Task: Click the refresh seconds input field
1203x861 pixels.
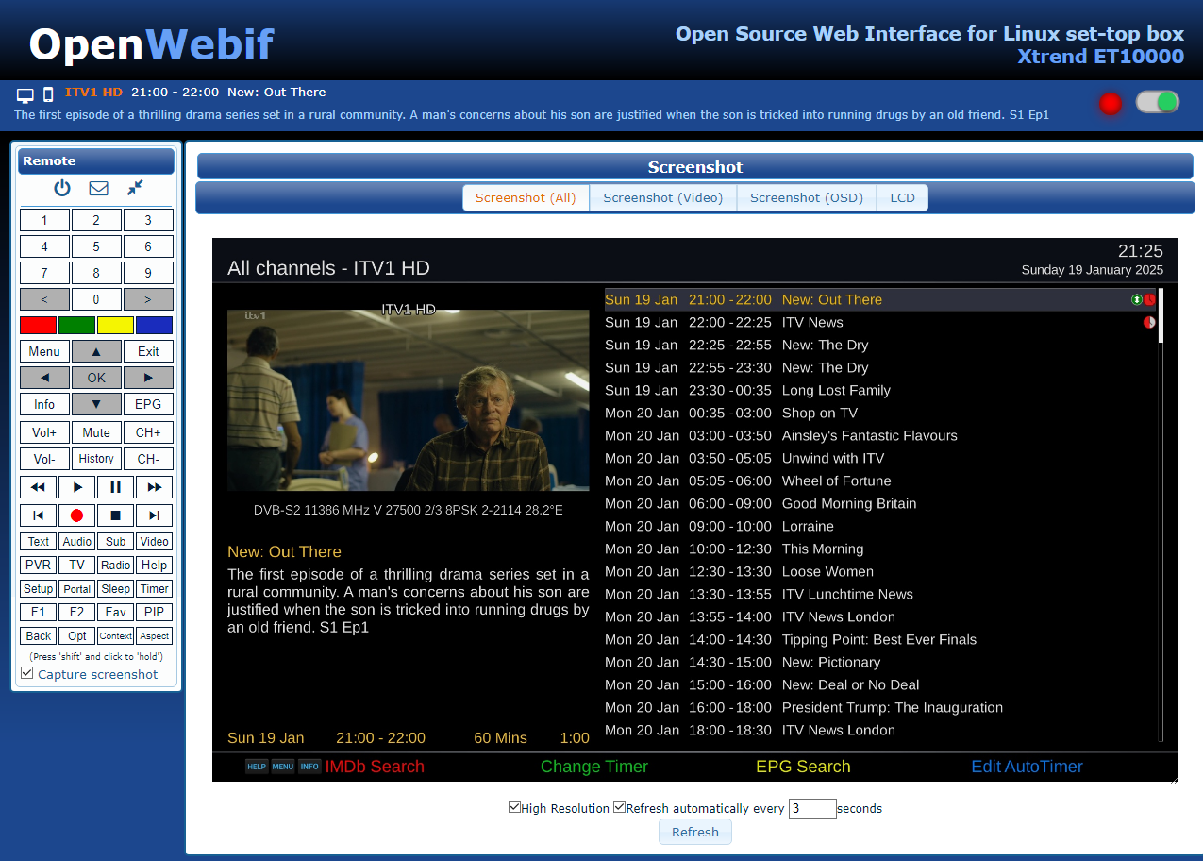Action: [x=812, y=808]
